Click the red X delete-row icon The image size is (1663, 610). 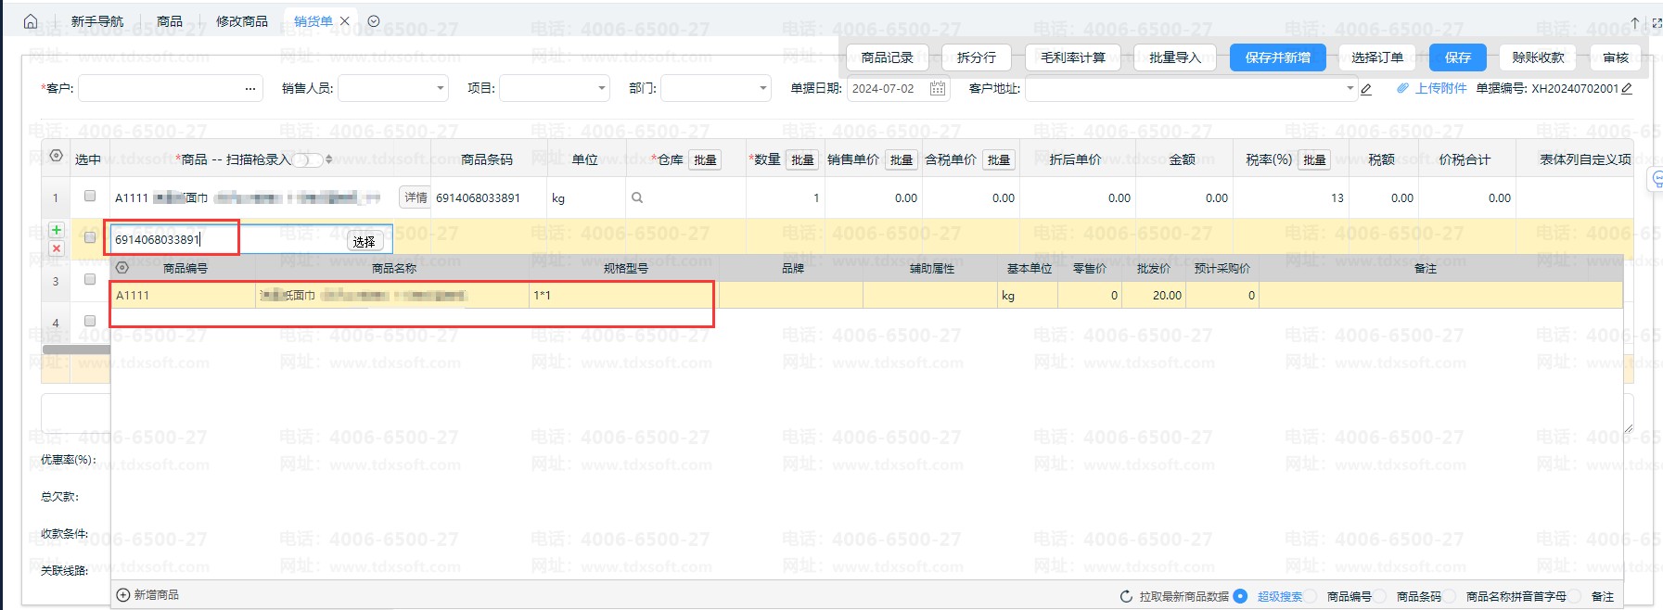(57, 248)
